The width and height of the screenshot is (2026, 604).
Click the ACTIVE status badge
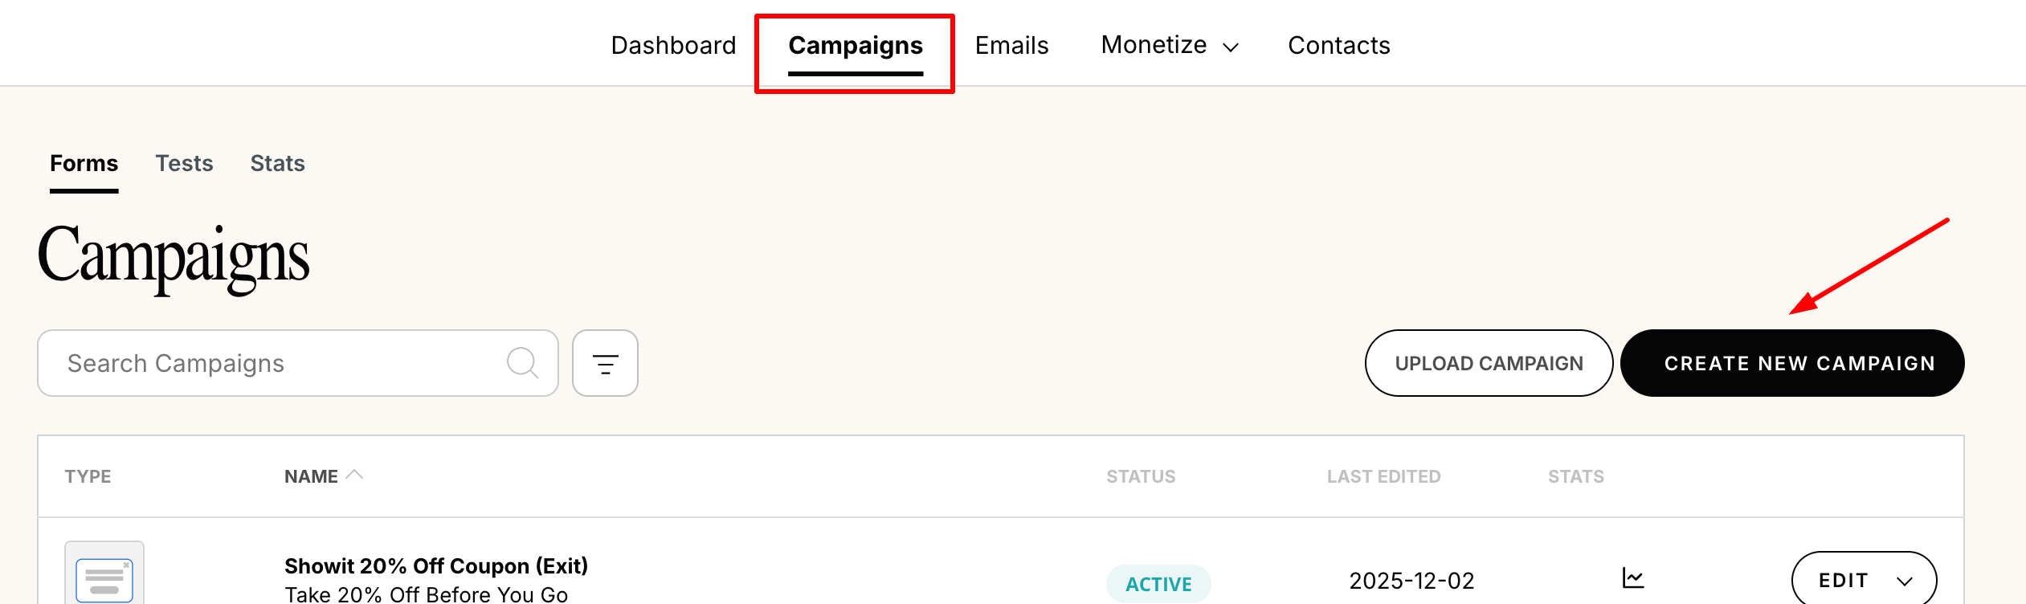click(x=1158, y=584)
